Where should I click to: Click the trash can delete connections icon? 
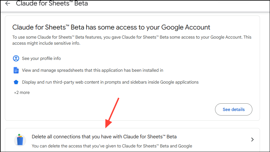tap(20, 140)
